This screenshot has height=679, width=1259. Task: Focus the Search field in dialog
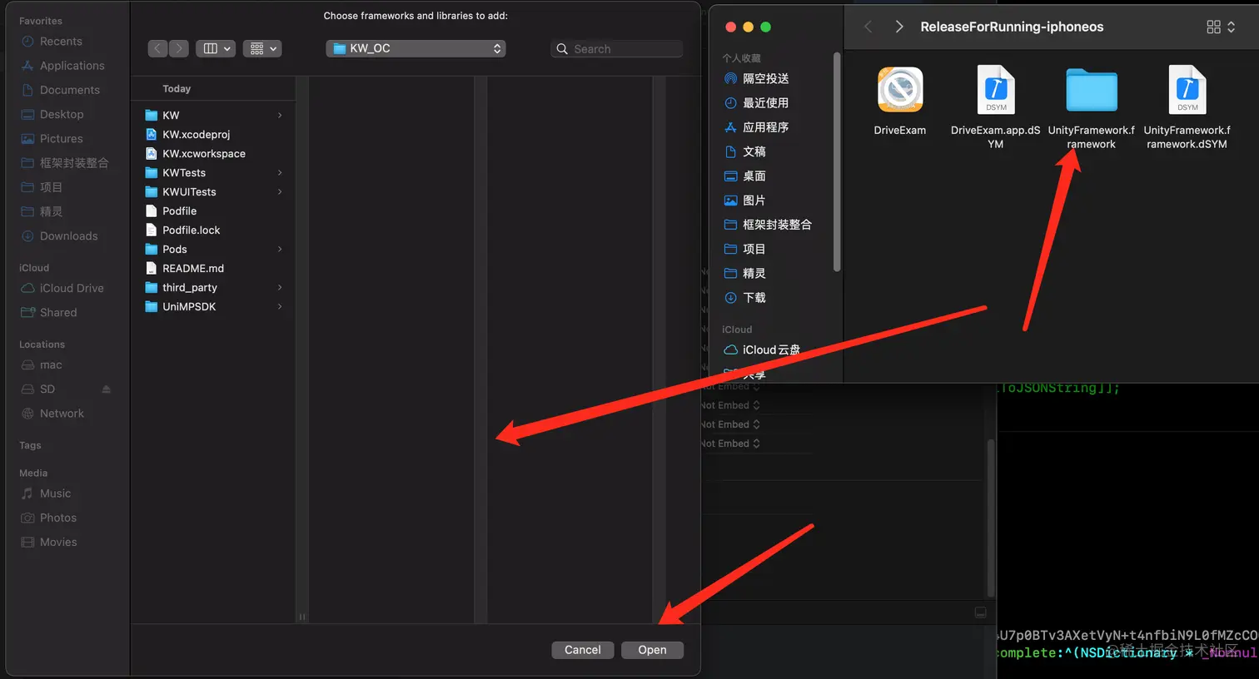(617, 49)
